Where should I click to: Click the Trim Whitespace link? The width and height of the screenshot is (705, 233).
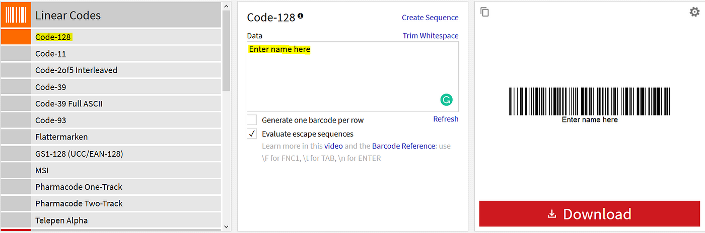pos(431,36)
